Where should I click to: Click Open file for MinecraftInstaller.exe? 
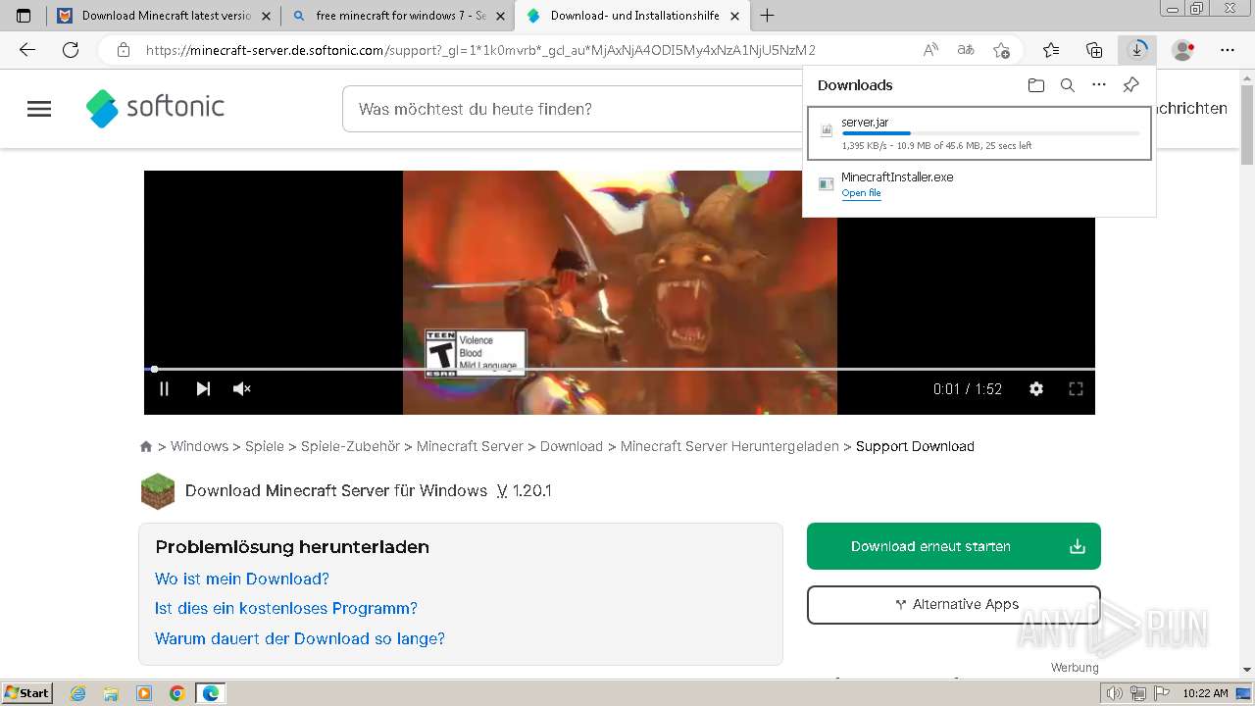click(861, 193)
